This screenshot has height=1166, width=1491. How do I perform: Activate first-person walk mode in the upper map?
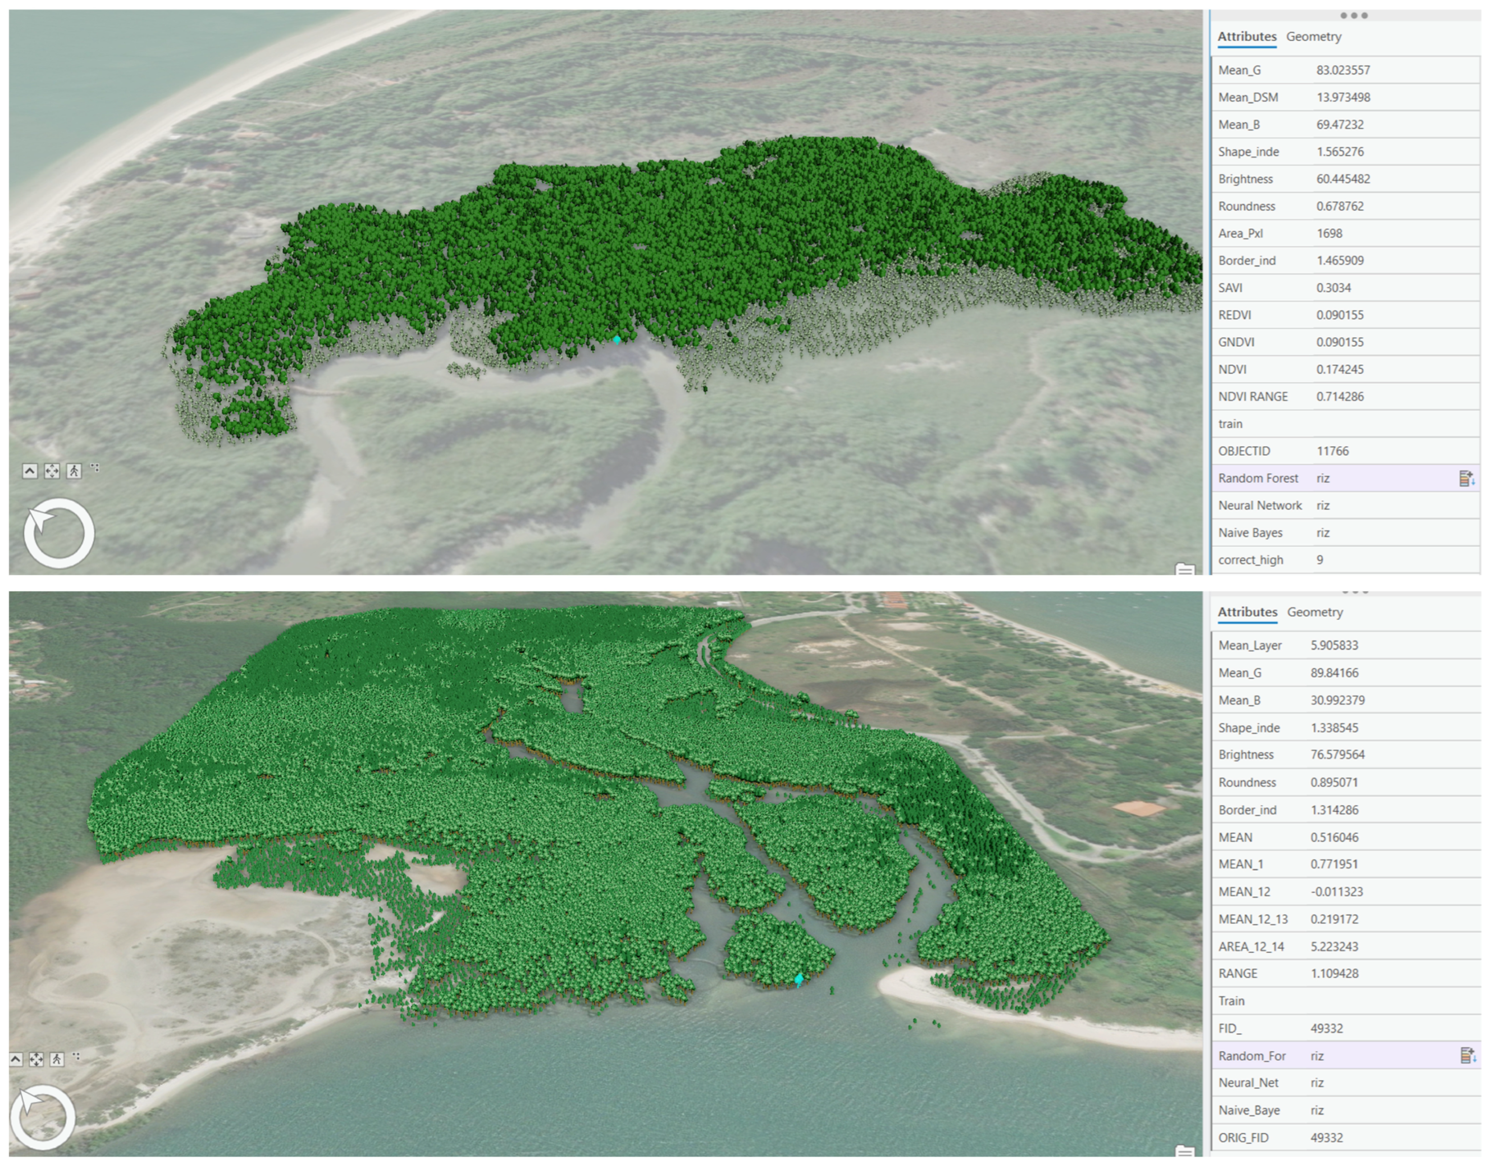tap(74, 471)
